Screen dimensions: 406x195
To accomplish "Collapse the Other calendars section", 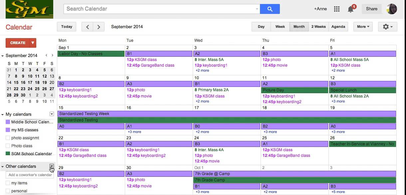I will [3, 166].
